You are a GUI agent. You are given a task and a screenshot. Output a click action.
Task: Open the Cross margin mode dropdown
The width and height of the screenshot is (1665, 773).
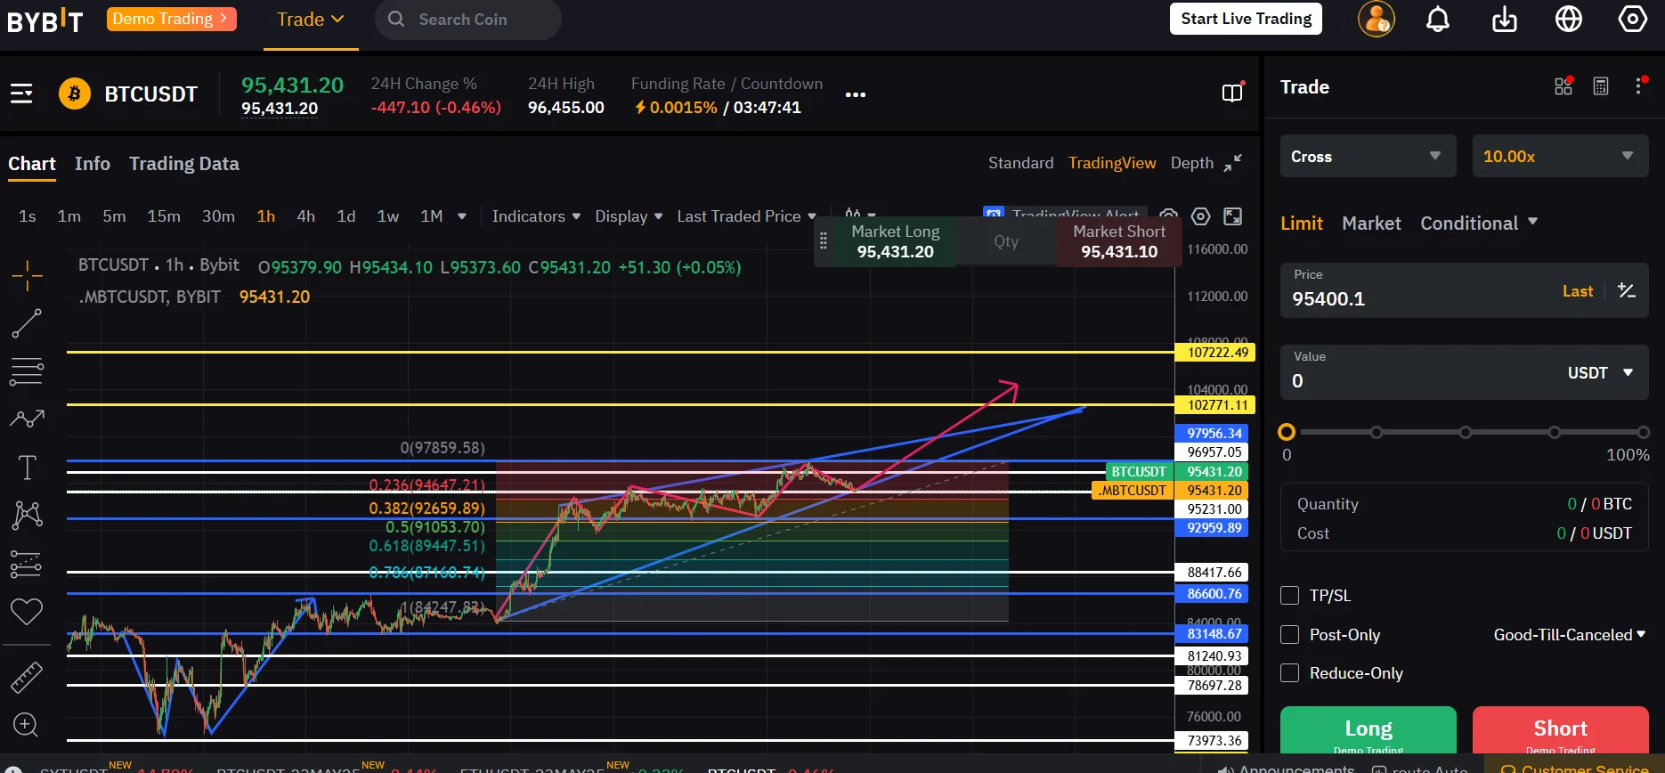coord(1368,156)
